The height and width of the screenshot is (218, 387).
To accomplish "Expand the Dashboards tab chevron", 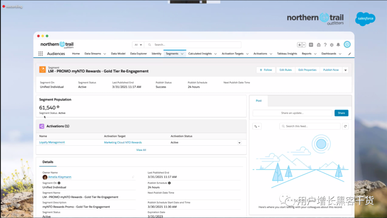I will pyautogui.click(x=340, y=54).
